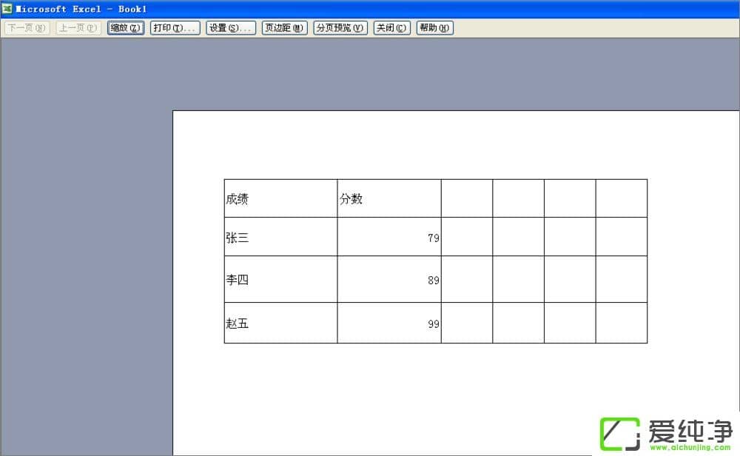
Task: Click the 下一页(N) next page button
Action: point(26,27)
